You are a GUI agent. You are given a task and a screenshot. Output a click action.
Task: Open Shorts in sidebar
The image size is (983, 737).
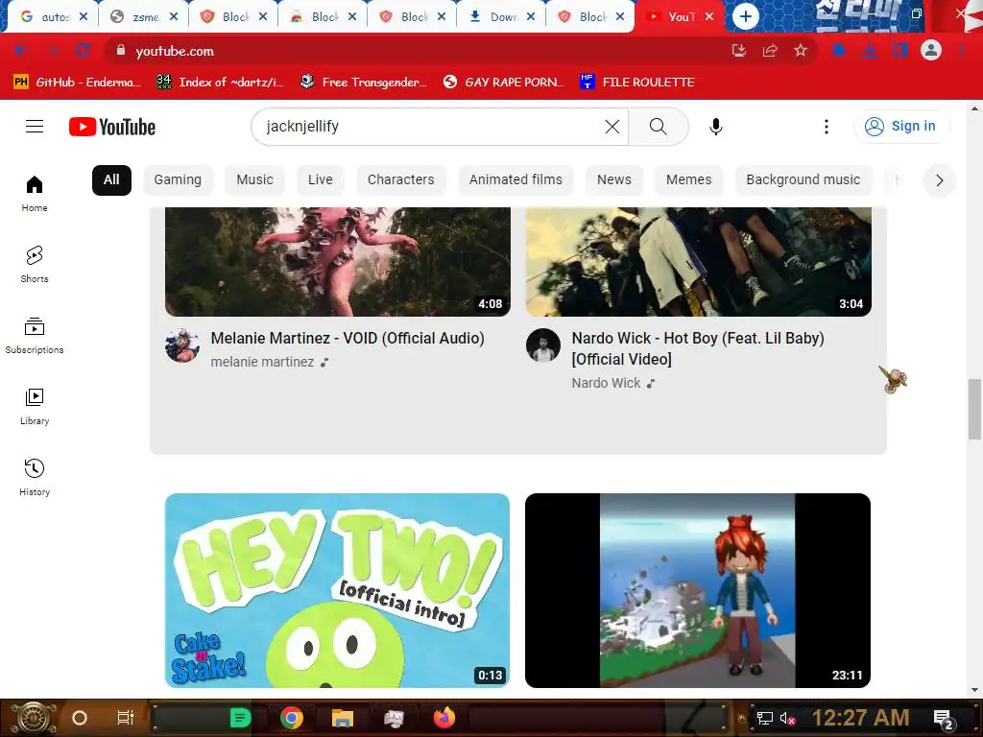point(35,265)
